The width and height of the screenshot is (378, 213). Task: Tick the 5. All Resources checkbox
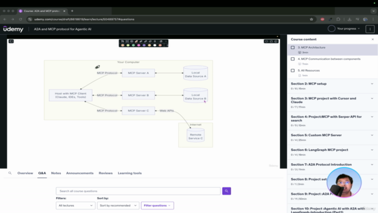pos(293,70)
